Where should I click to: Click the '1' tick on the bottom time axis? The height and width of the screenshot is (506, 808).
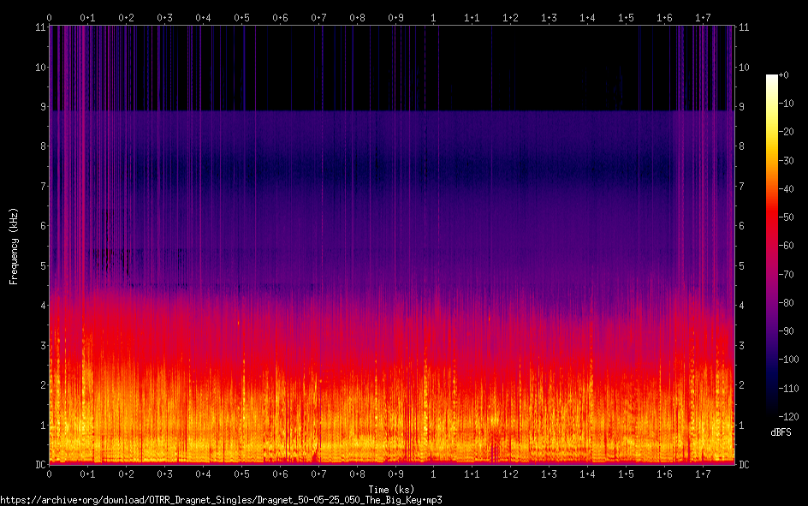click(434, 473)
